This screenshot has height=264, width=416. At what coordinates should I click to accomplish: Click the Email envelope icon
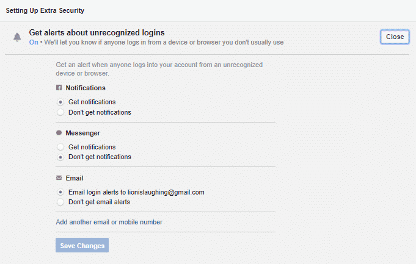59,178
